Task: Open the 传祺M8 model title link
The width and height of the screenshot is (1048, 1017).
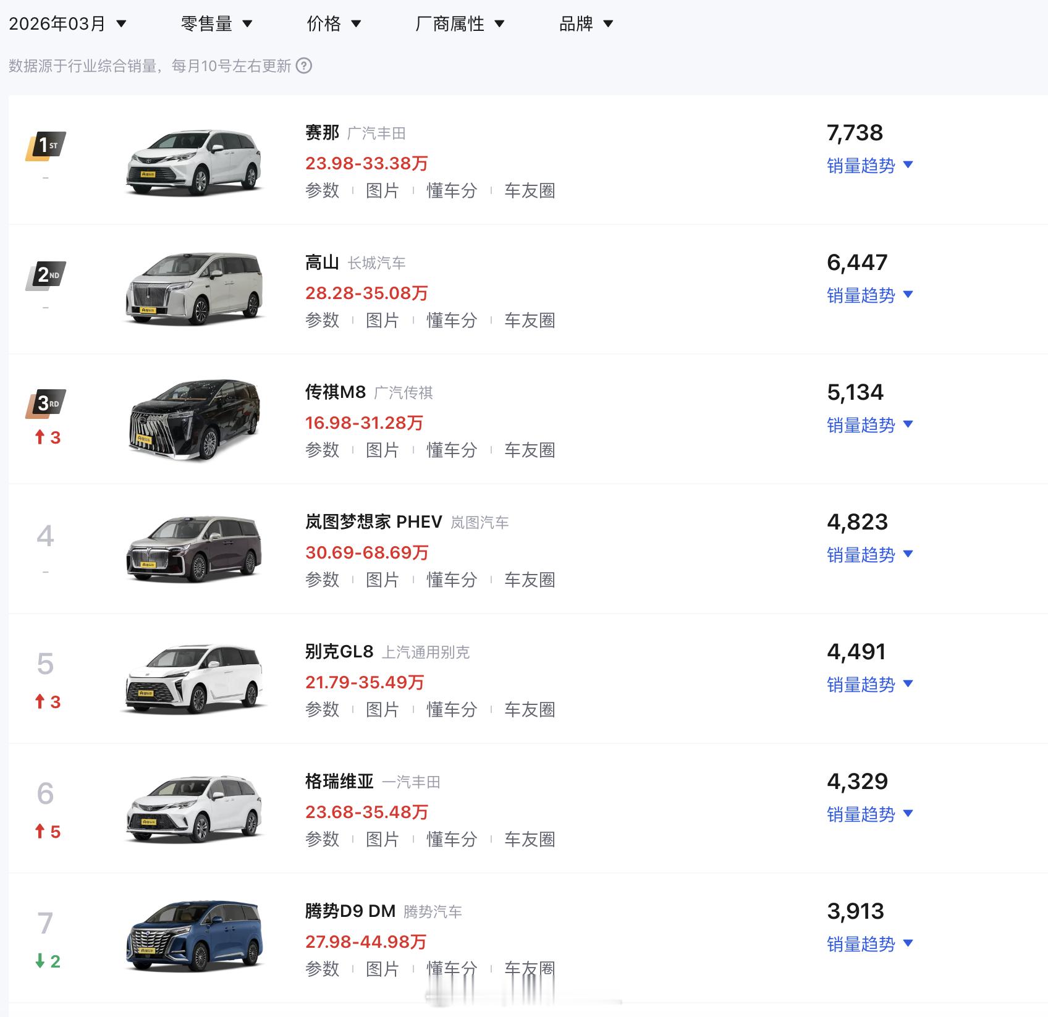Action: 336,392
